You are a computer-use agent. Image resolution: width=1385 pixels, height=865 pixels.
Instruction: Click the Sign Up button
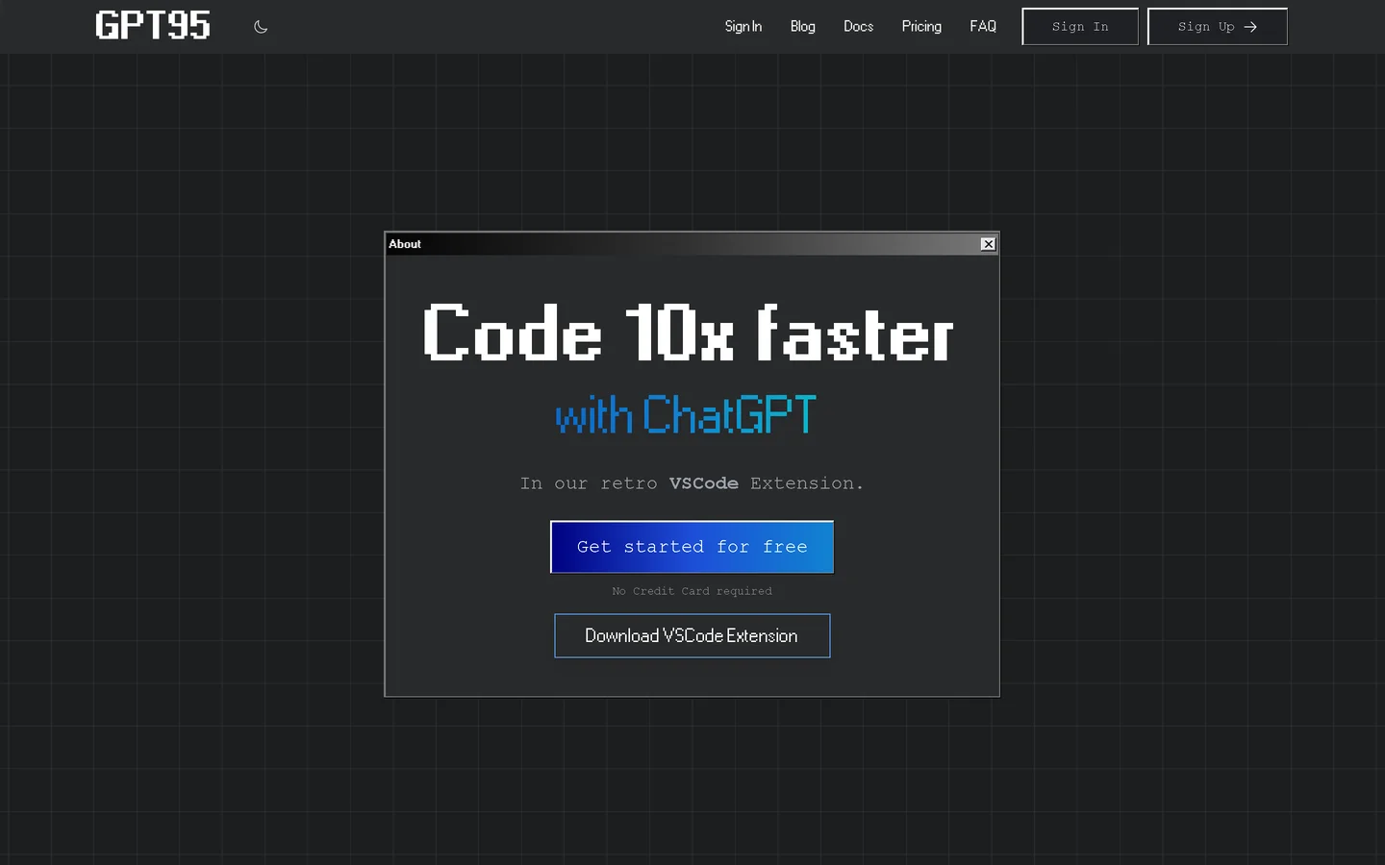1218,27
